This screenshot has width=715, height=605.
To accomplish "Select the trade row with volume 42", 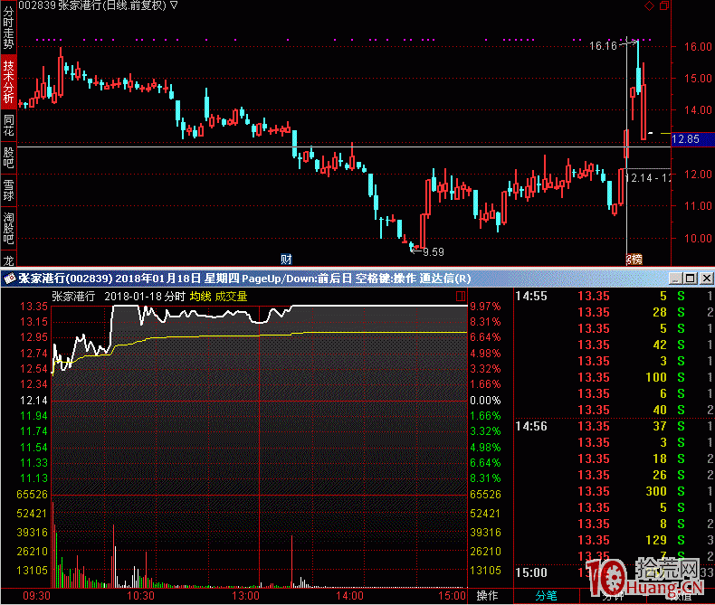I will [614, 345].
